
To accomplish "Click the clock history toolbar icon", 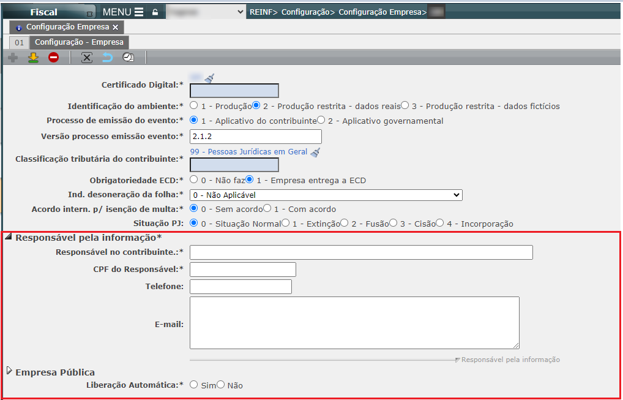I will pyautogui.click(x=128, y=58).
